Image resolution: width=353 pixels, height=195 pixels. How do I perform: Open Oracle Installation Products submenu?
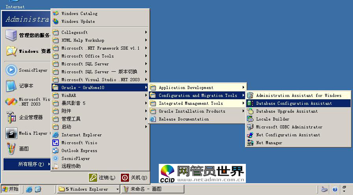pyautogui.click(x=198, y=111)
